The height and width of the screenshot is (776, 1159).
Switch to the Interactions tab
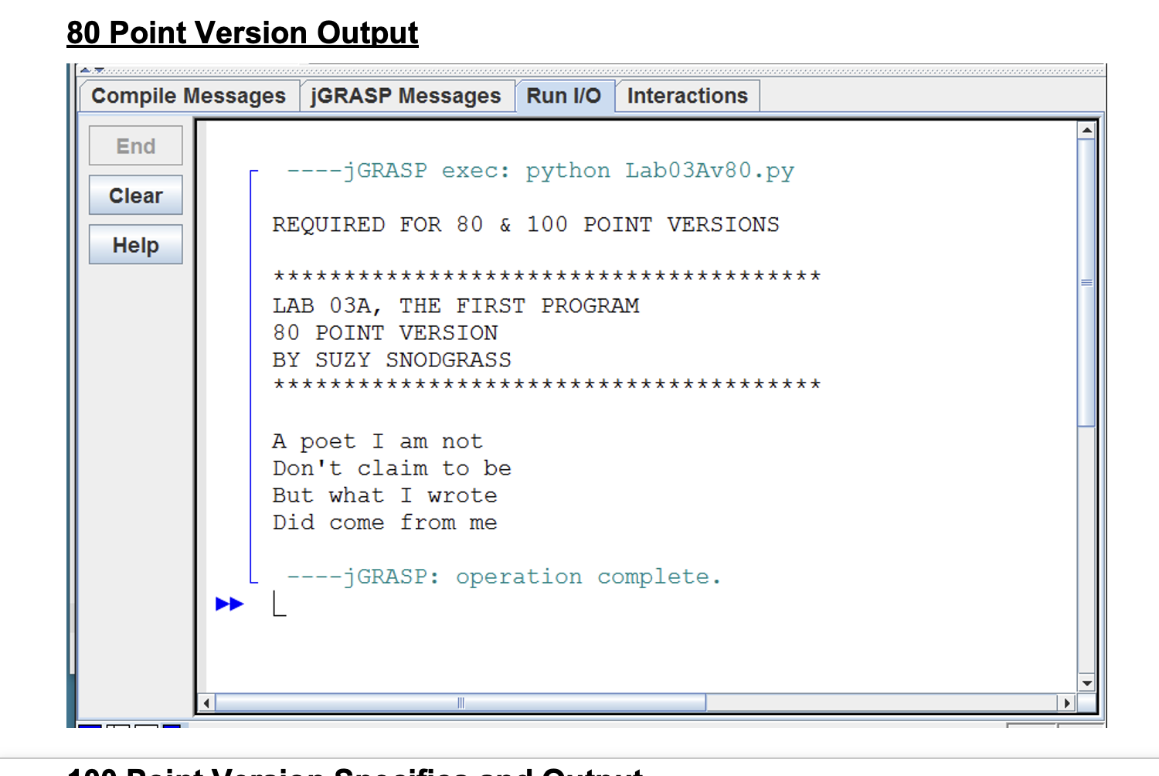[687, 95]
